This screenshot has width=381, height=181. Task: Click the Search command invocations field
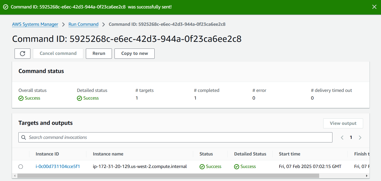(x=179, y=137)
